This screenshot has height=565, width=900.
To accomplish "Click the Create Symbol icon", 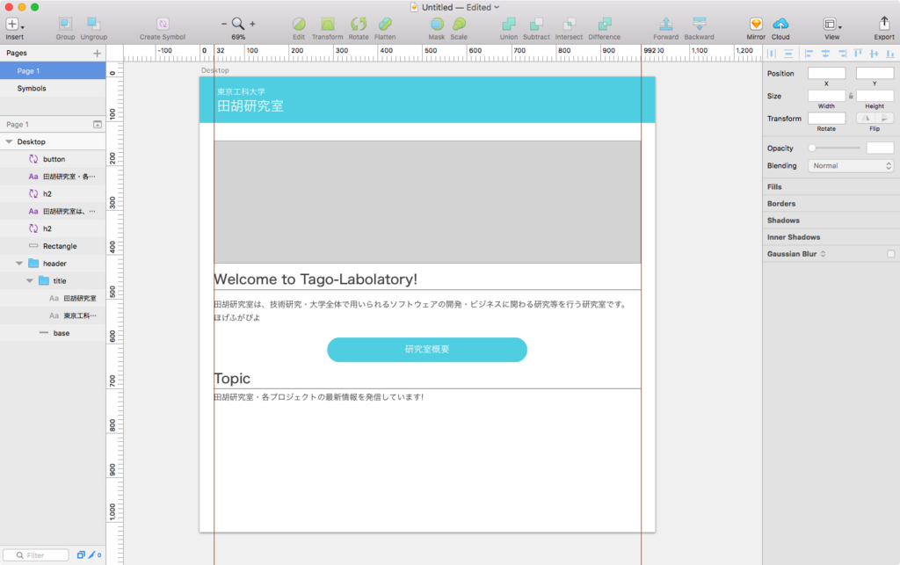I will (163, 24).
